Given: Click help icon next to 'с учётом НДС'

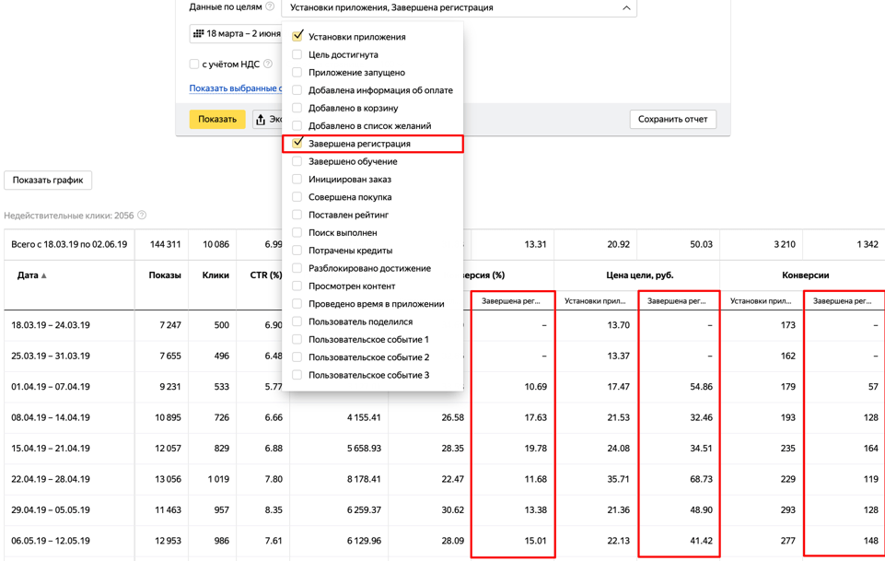Looking at the screenshot, I should pos(268,64).
